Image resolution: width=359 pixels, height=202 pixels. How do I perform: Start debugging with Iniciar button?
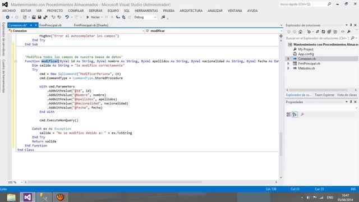(93, 17)
